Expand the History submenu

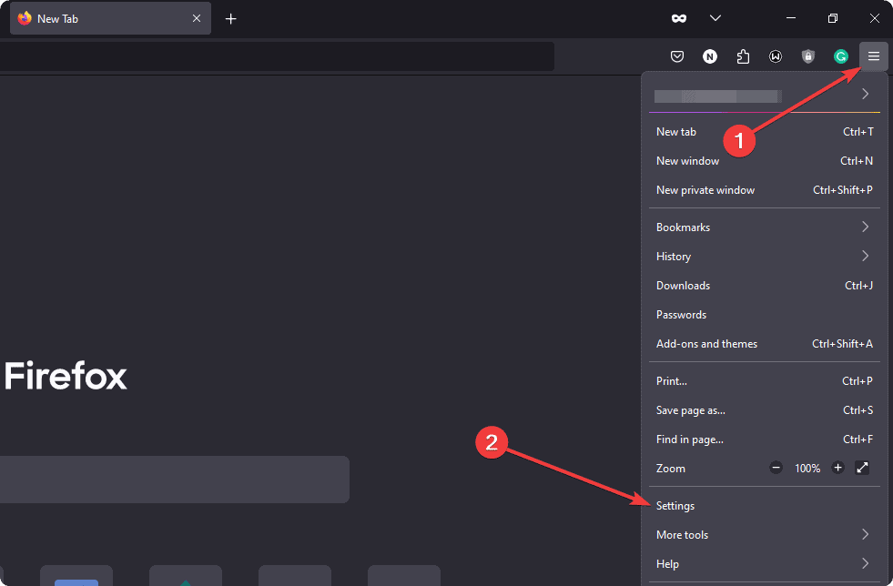[x=673, y=256]
